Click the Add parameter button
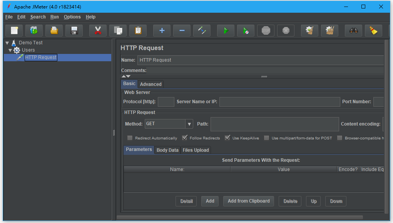 210,201
